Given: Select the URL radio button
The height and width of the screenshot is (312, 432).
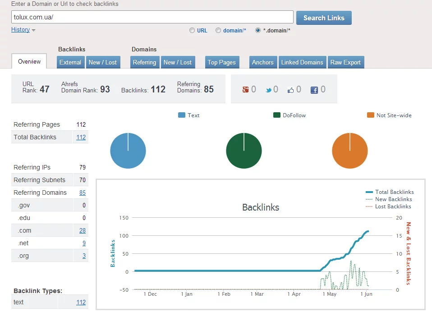Looking at the screenshot, I should 192,31.
